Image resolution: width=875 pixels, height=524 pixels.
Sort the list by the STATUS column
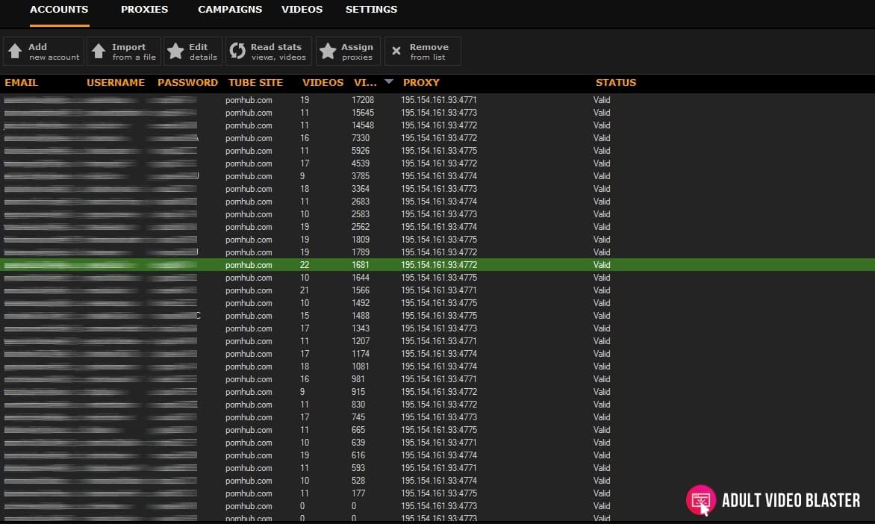click(x=615, y=82)
